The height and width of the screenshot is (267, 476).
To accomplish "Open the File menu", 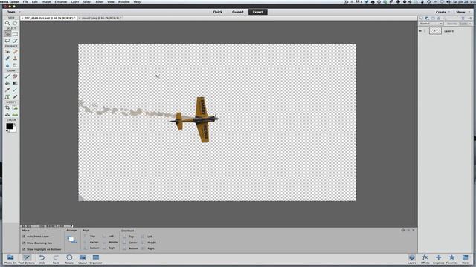I will pos(25,1).
